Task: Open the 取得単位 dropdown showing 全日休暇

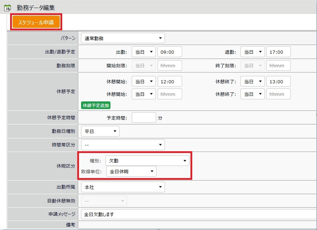Action: 131,171
